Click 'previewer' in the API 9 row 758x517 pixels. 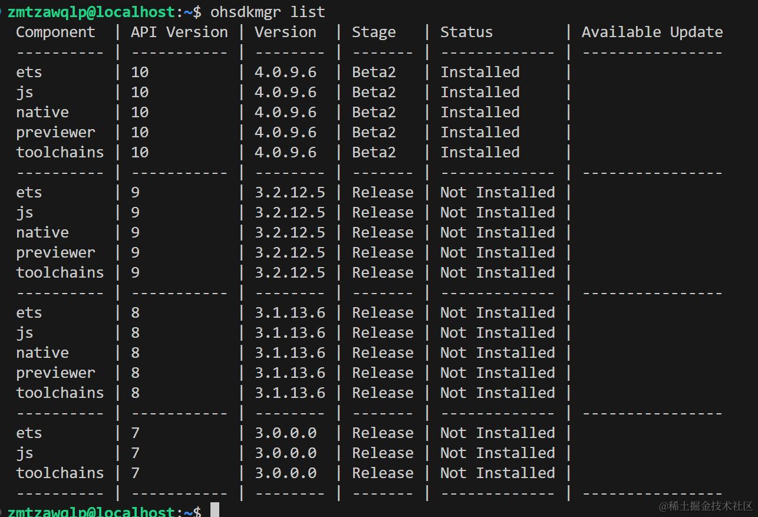point(55,253)
